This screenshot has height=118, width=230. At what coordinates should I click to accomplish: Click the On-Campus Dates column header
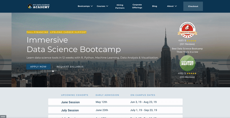click(143, 95)
